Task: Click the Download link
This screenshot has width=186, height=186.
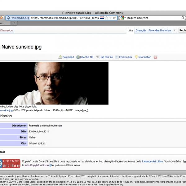Action: tap(68, 57)
